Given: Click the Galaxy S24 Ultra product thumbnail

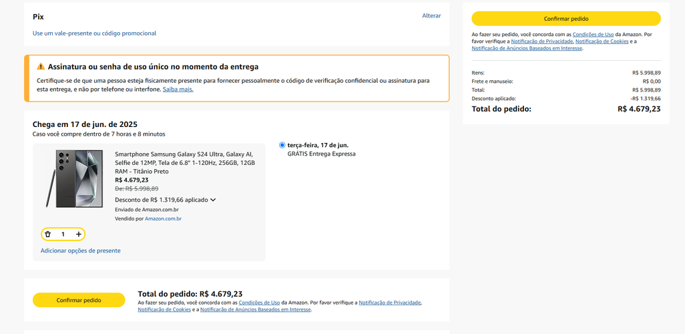Looking at the screenshot, I should 75,178.
